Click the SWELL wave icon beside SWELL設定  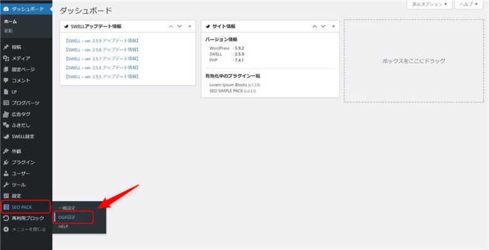click(x=6, y=137)
